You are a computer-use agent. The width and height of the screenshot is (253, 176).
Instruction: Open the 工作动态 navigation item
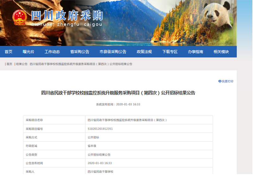[x=52, y=52]
